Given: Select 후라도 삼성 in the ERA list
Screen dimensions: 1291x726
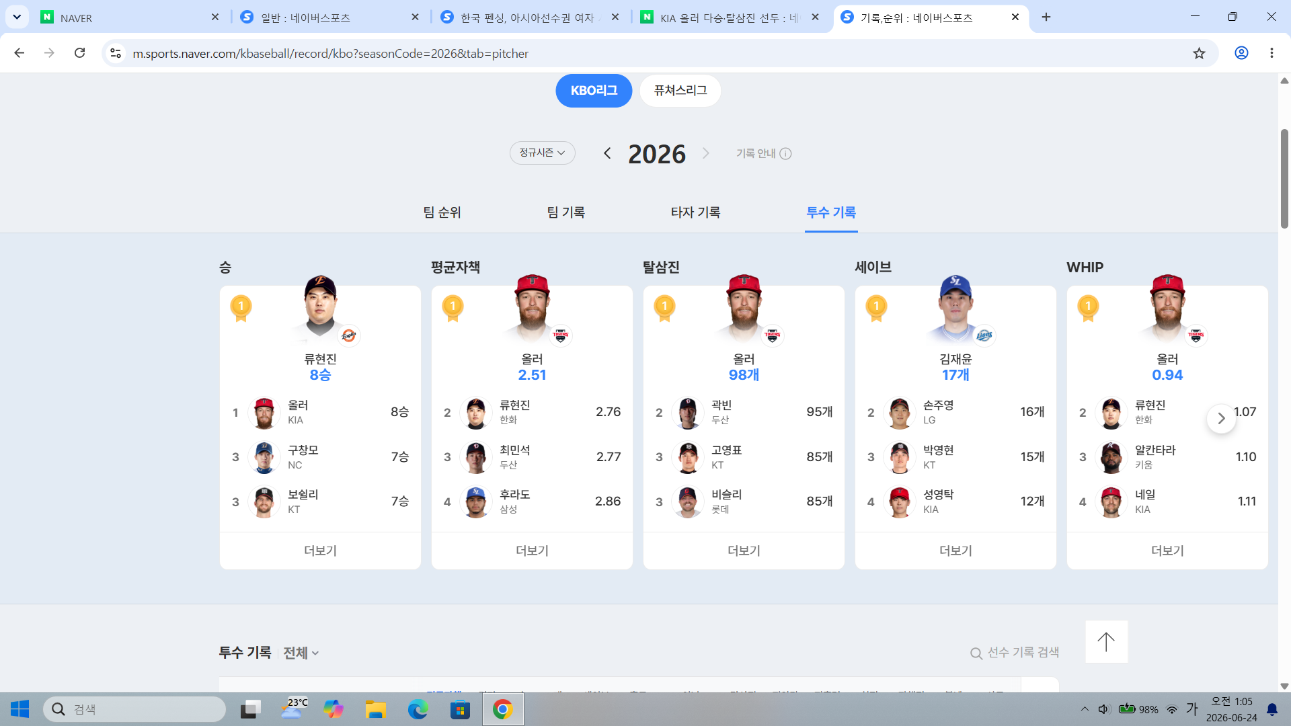Looking at the screenshot, I should 532,501.
